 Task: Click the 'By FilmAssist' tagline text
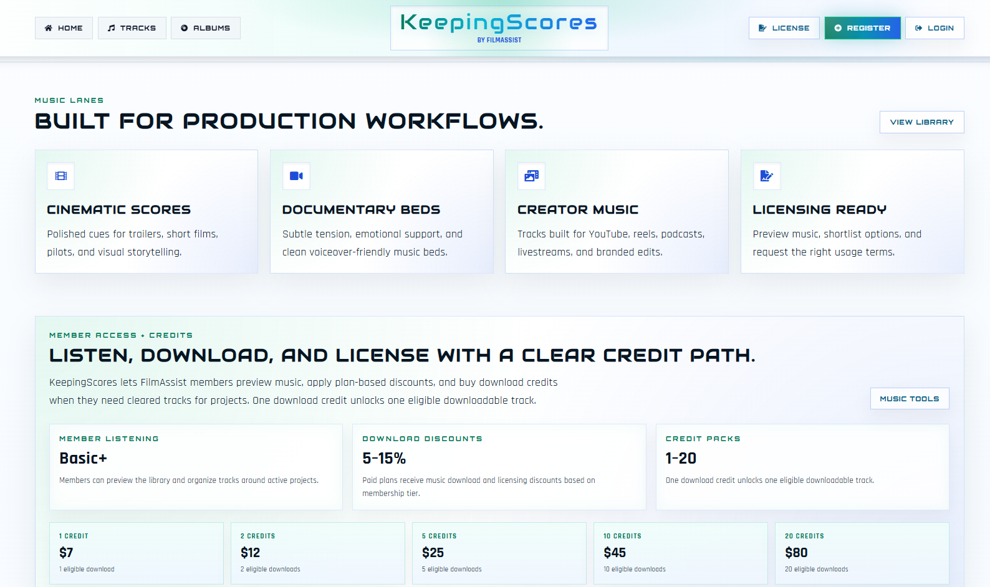pyautogui.click(x=499, y=40)
